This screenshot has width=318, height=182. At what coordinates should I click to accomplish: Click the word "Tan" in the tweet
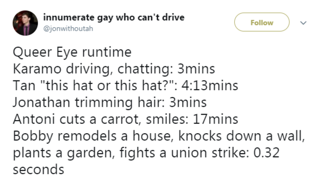tap(24, 85)
